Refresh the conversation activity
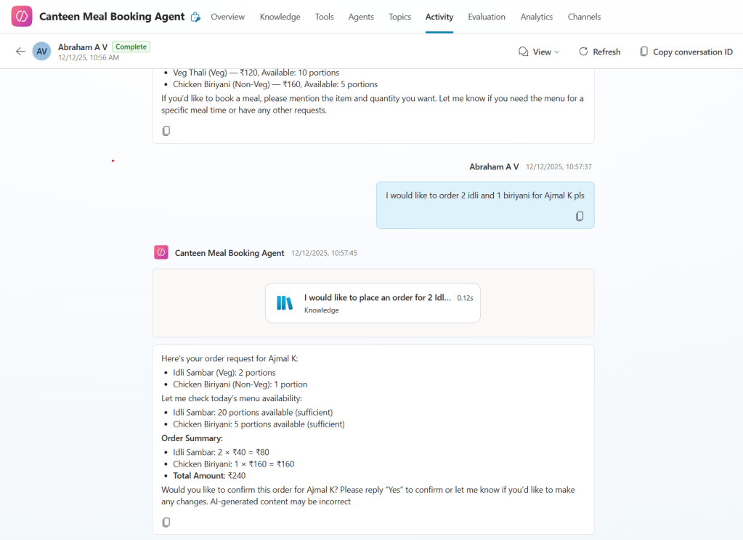The image size is (743, 540). tap(599, 52)
